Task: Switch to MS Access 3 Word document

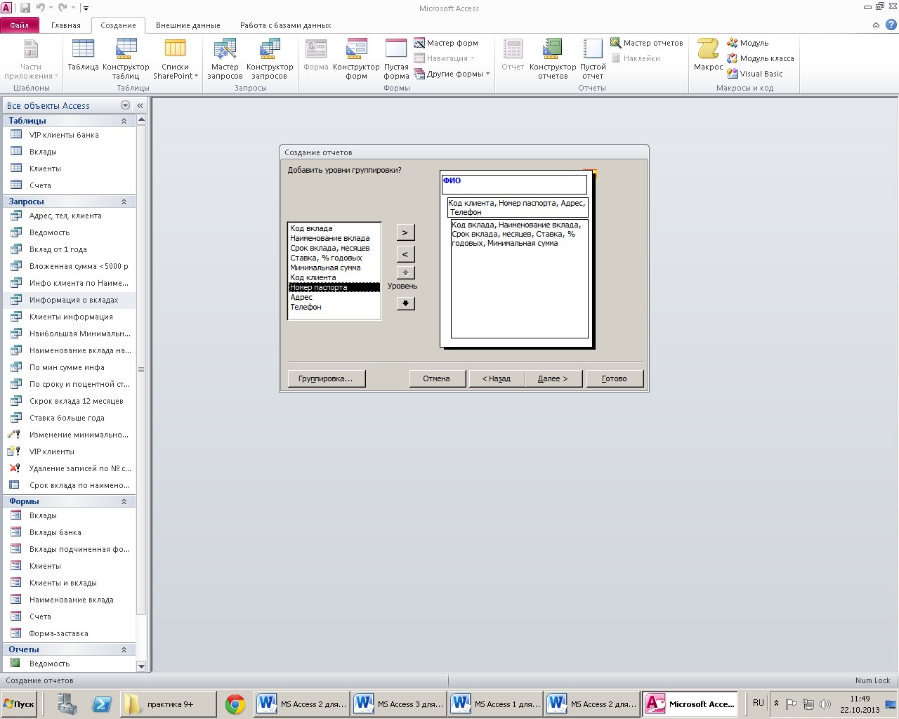Action: coord(398,704)
